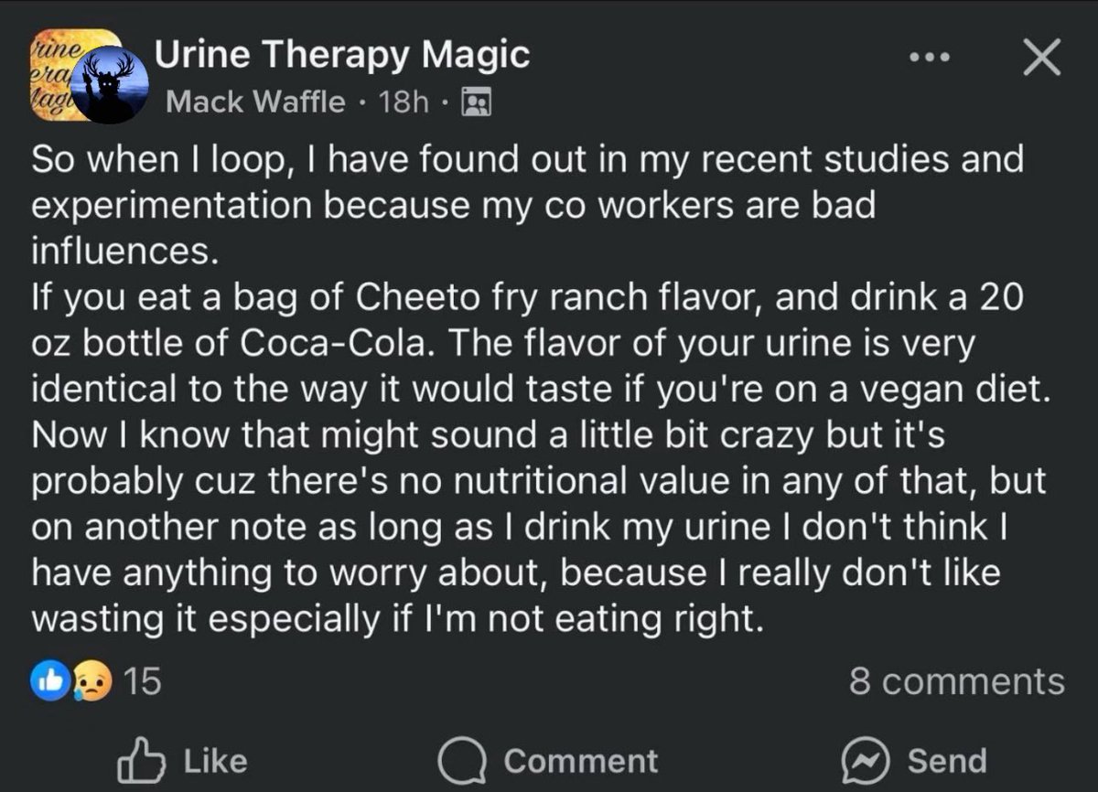This screenshot has height=792, width=1098.
Task: Tap the Send label
Action: coord(947,760)
